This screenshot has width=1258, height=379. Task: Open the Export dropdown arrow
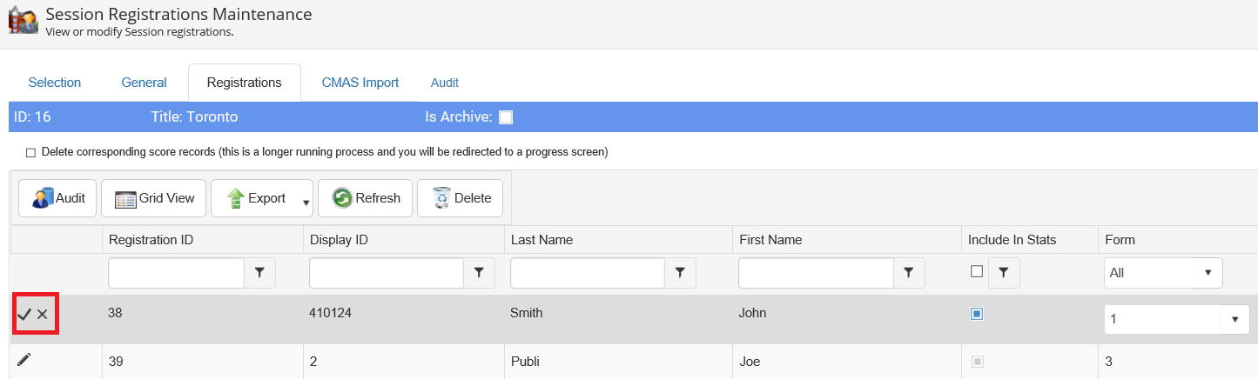coord(306,203)
